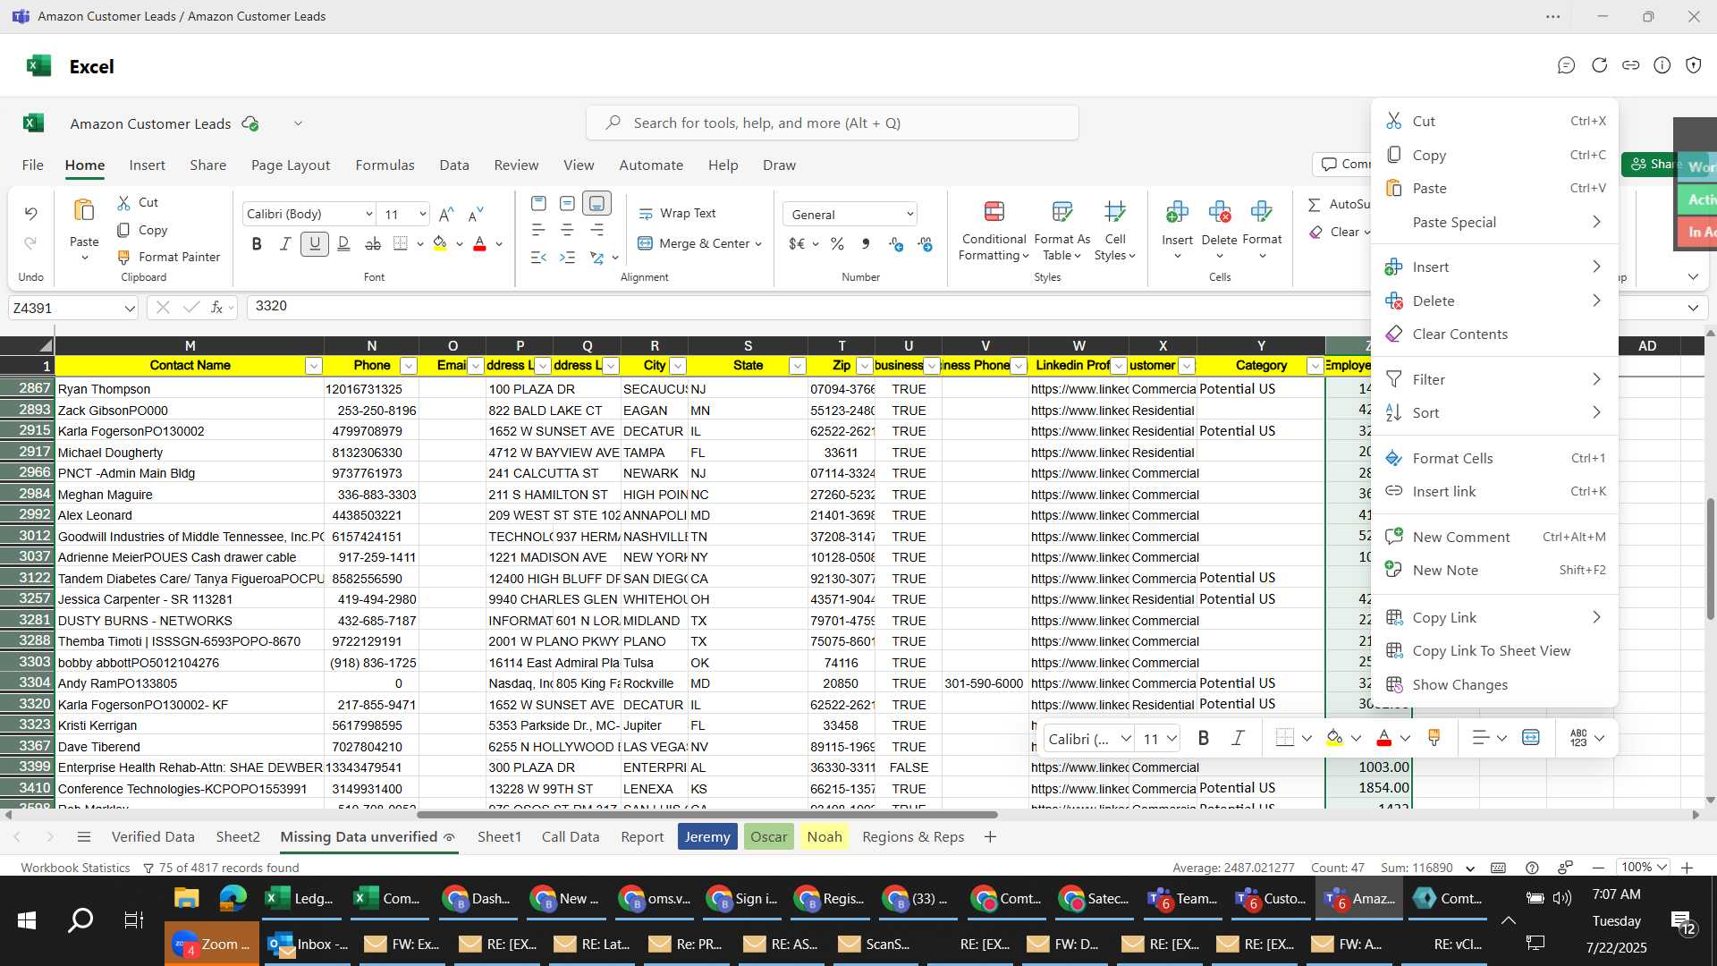The image size is (1717, 966).
Task: Click the Increase font size icon
Action: 446,214
